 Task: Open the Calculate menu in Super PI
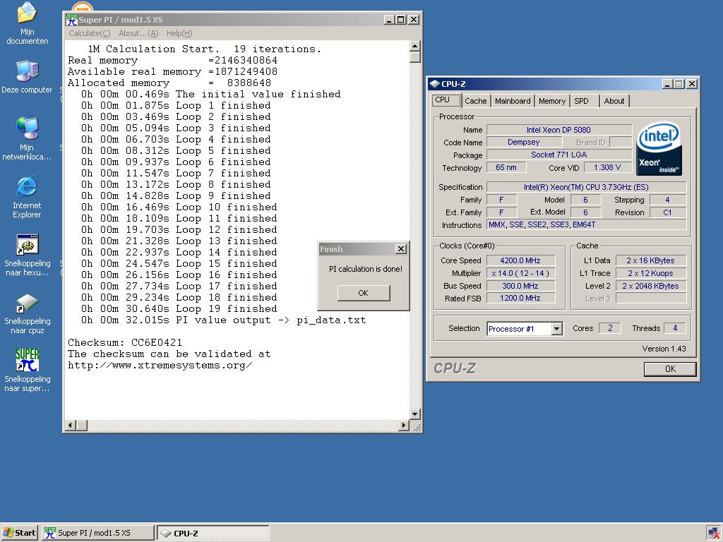[90, 33]
